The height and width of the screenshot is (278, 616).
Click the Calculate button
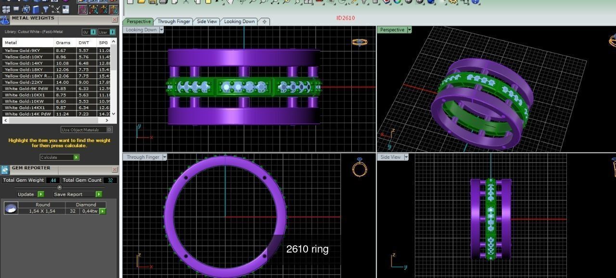60,157
